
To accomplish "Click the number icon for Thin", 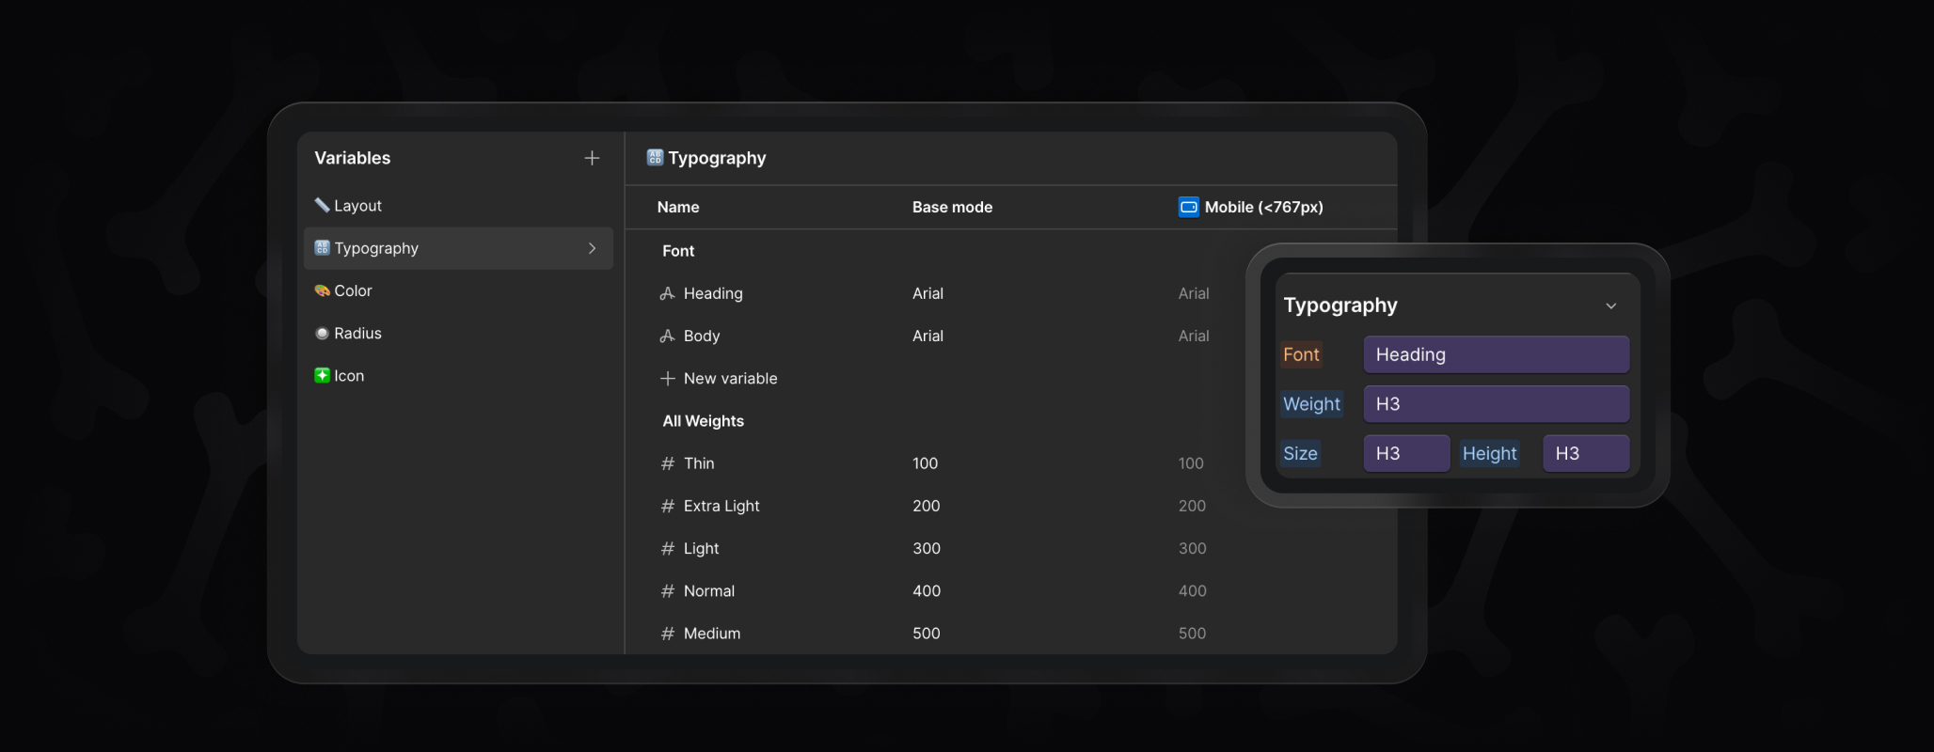I will pos(668,463).
